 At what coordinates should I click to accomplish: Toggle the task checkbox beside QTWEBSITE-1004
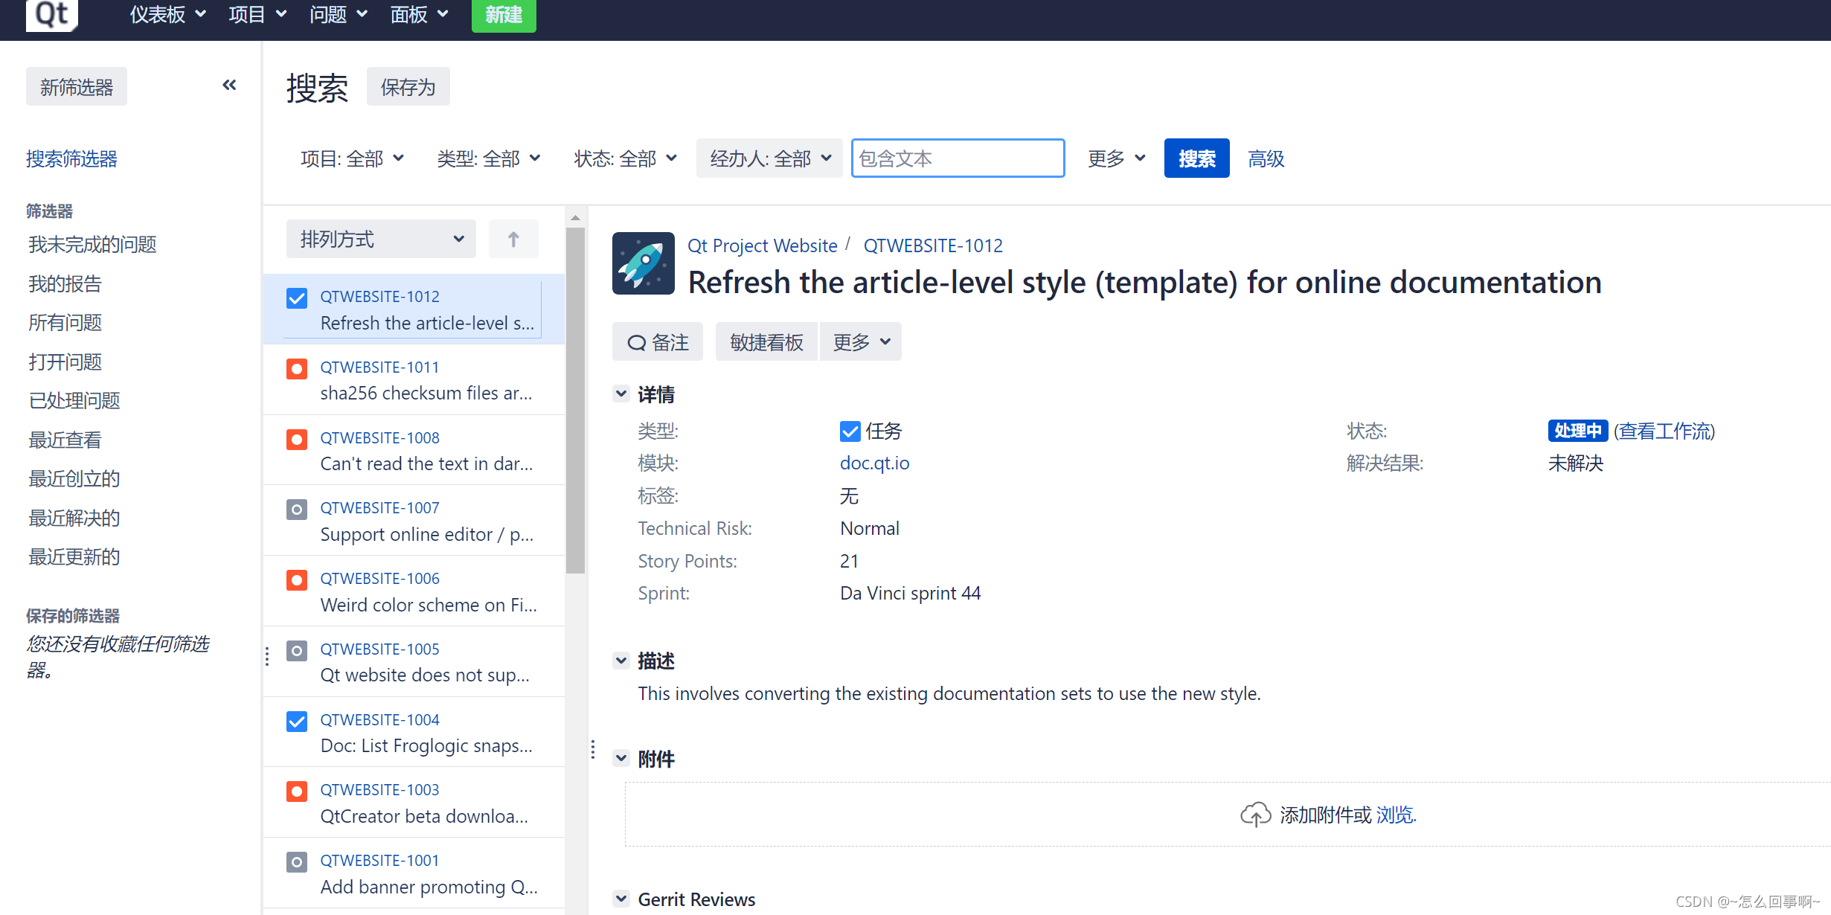coord(296,721)
